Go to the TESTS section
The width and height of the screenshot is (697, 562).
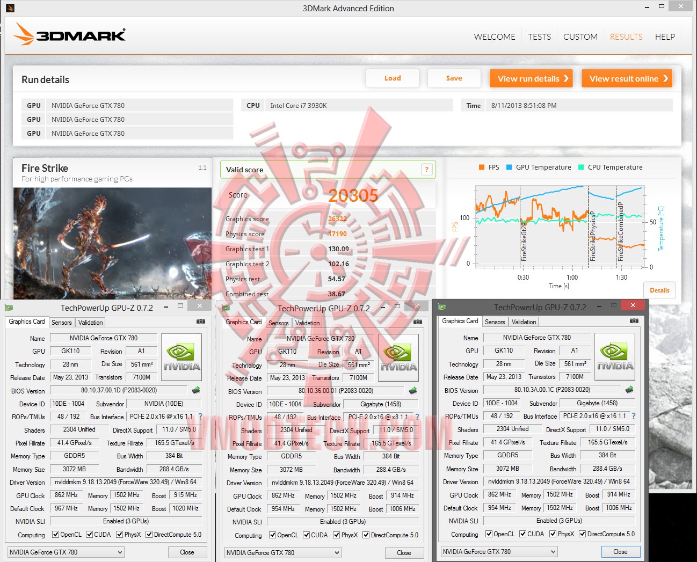tap(539, 37)
